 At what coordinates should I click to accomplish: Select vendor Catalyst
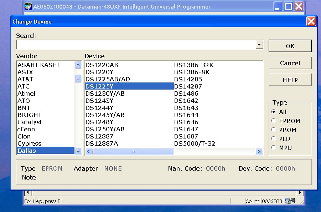[46, 122]
